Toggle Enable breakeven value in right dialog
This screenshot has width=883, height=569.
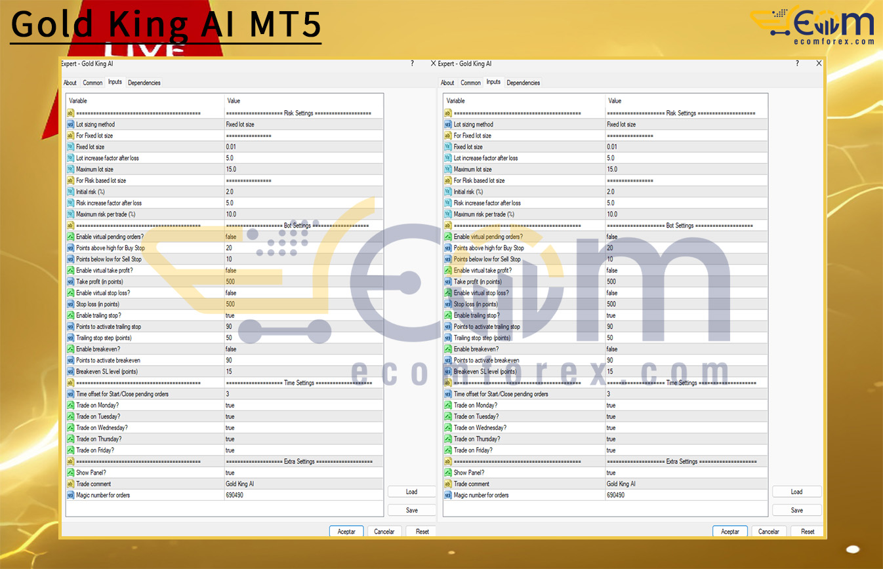coord(612,349)
